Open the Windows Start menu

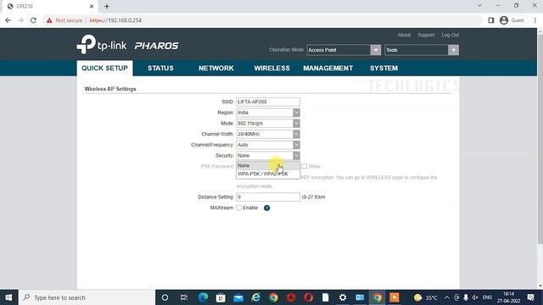click(8, 297)
